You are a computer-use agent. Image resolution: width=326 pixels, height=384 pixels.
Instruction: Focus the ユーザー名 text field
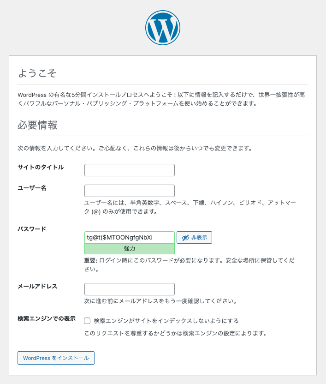click(x=129, y=191)
